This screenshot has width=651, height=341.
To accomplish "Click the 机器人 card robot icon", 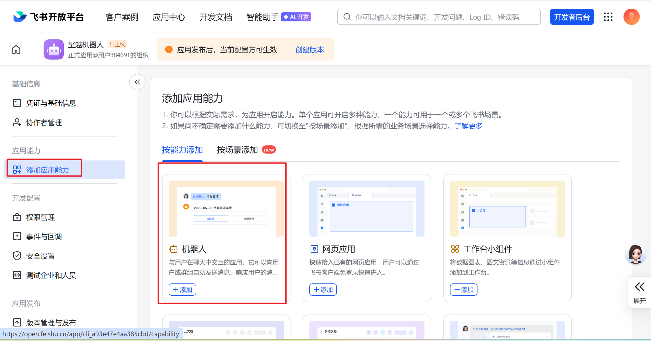I will coord(174,249).
